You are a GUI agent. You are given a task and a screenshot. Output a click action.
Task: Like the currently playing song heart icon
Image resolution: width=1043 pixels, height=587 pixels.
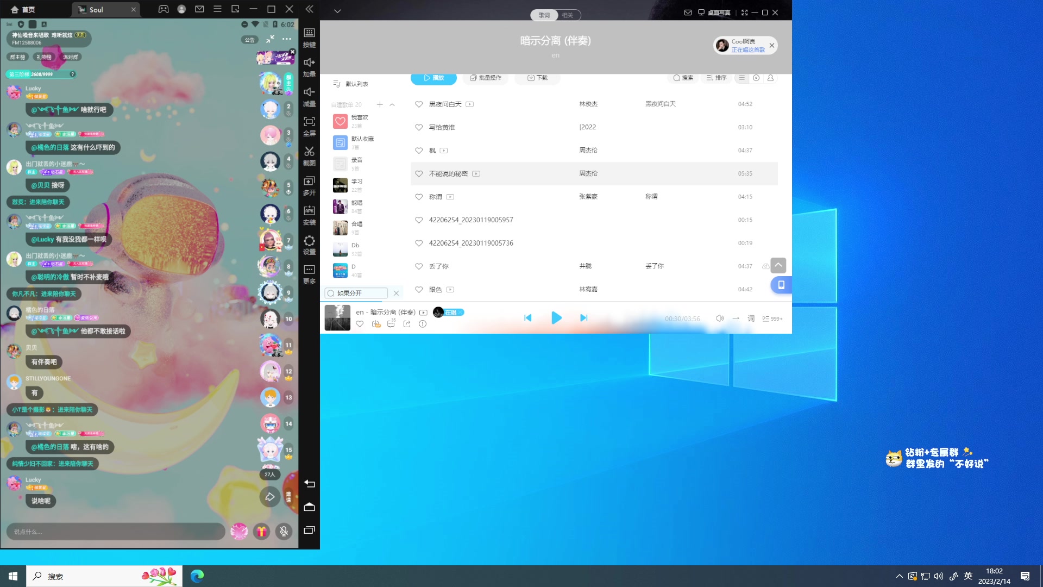(360, 324)
